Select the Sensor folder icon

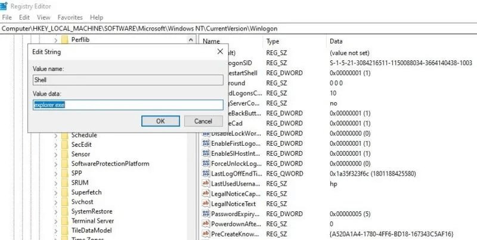pyautogui.click(x=65, y=154)
